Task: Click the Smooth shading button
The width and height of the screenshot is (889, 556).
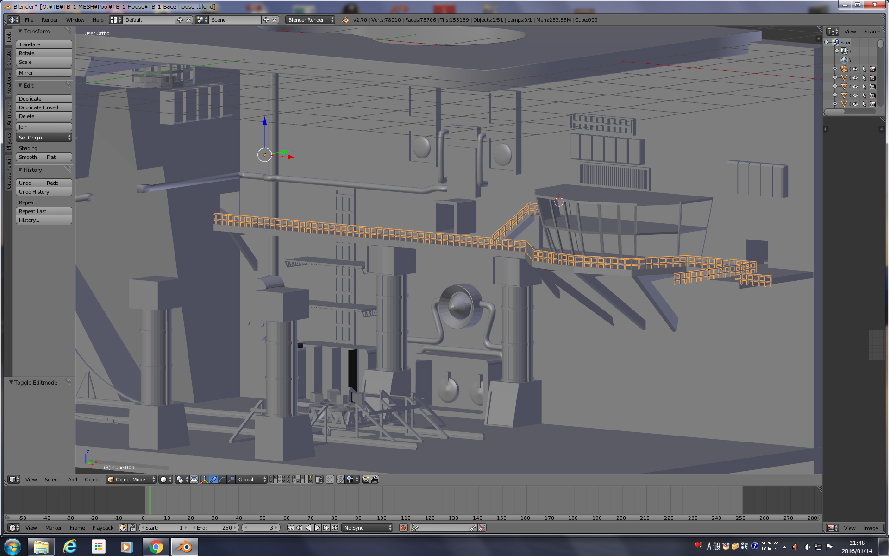Action: [30, 156]
